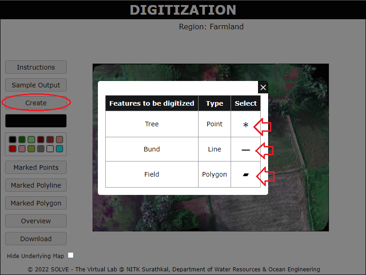Click the Create button
Screen dimensions: 366x275
(36, 103)
